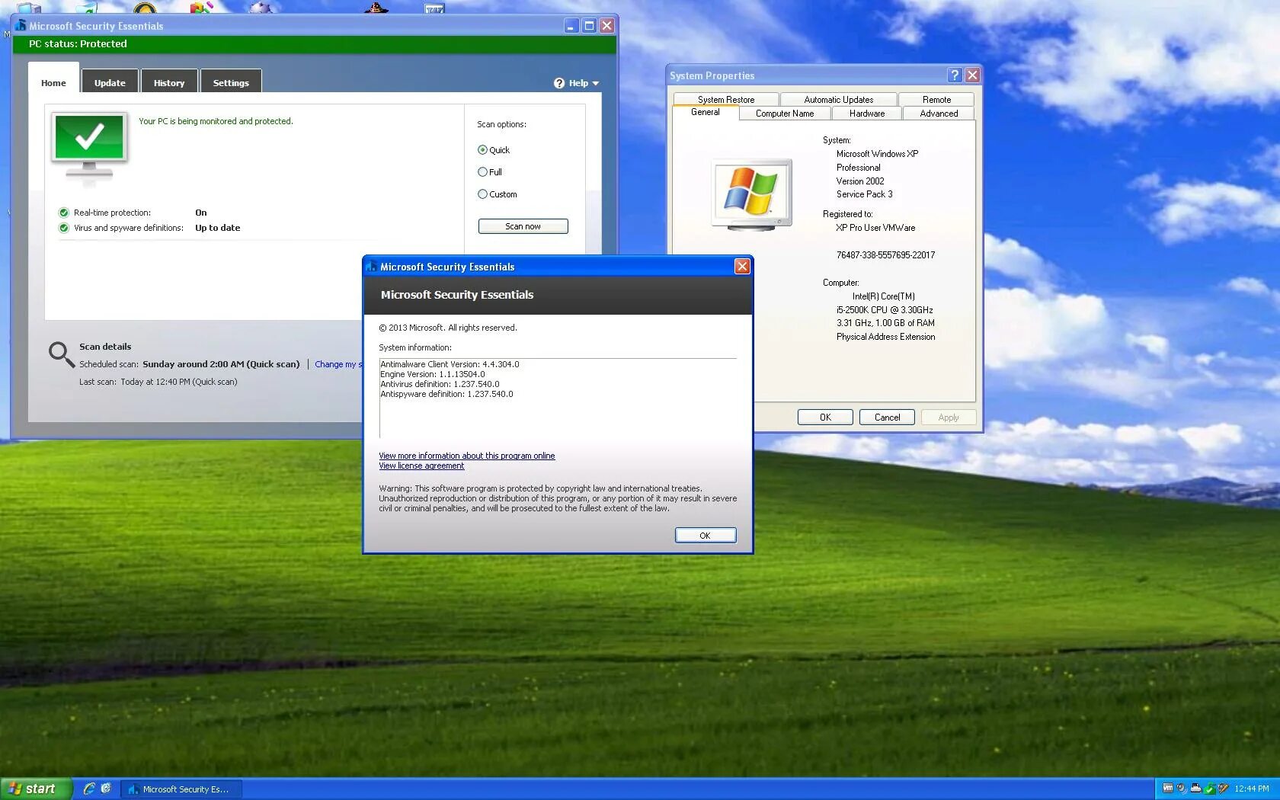Expand the Help dropdown arrow
Image resolution: width=1280 pixels, height=800 pixels.
(x=596, y=84)
